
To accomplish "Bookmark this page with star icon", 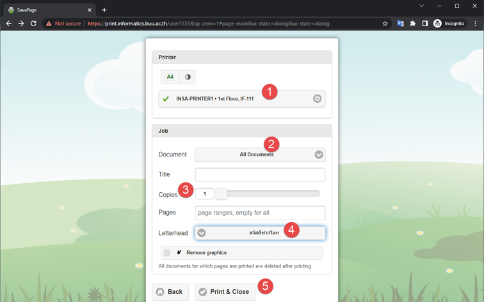I will pos(385,24).
